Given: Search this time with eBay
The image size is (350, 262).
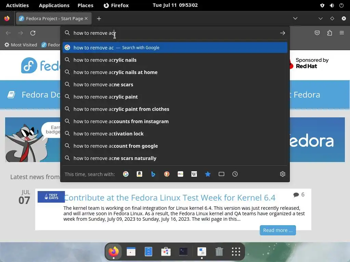Looking at the screenshot, I should (180, 174).
